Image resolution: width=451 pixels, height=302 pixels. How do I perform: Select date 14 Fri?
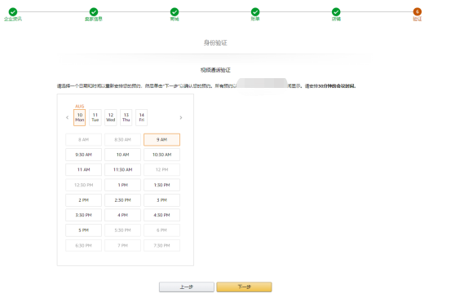pyautogui.click(x=142, y=117)
